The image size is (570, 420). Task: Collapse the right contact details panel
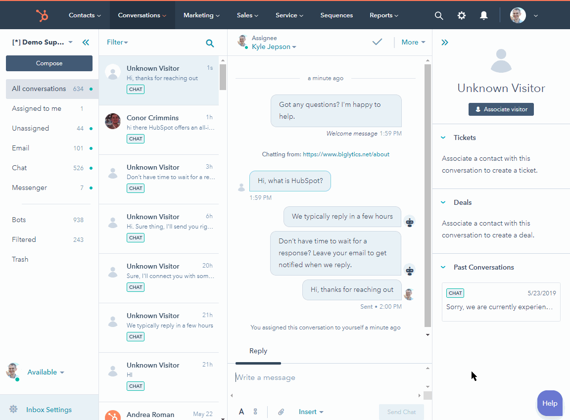tap(445, 43)
